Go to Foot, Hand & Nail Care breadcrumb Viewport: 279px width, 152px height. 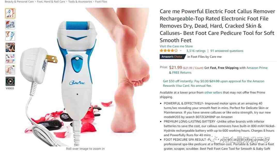point(51,2)
